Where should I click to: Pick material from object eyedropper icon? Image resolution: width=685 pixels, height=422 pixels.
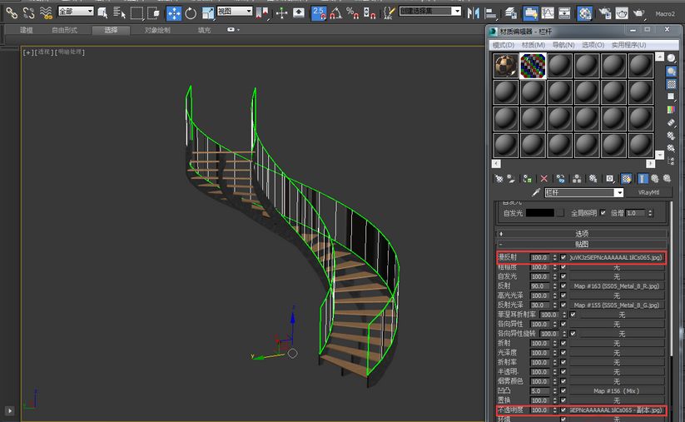click(x=536, y=192)
